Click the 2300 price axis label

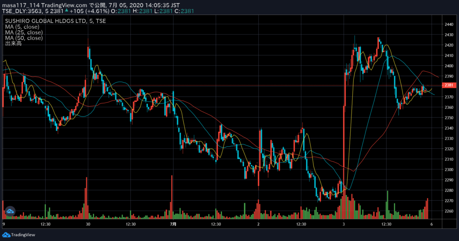(x=449, y=170)
